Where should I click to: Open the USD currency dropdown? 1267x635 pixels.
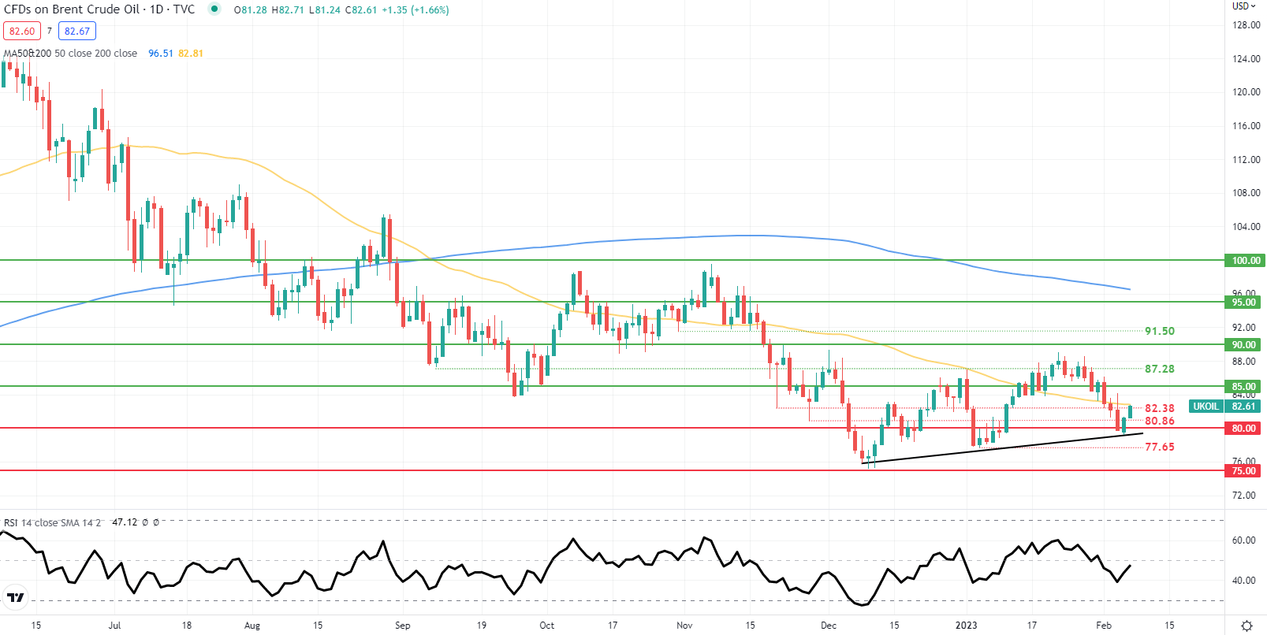click(1244, 6)
